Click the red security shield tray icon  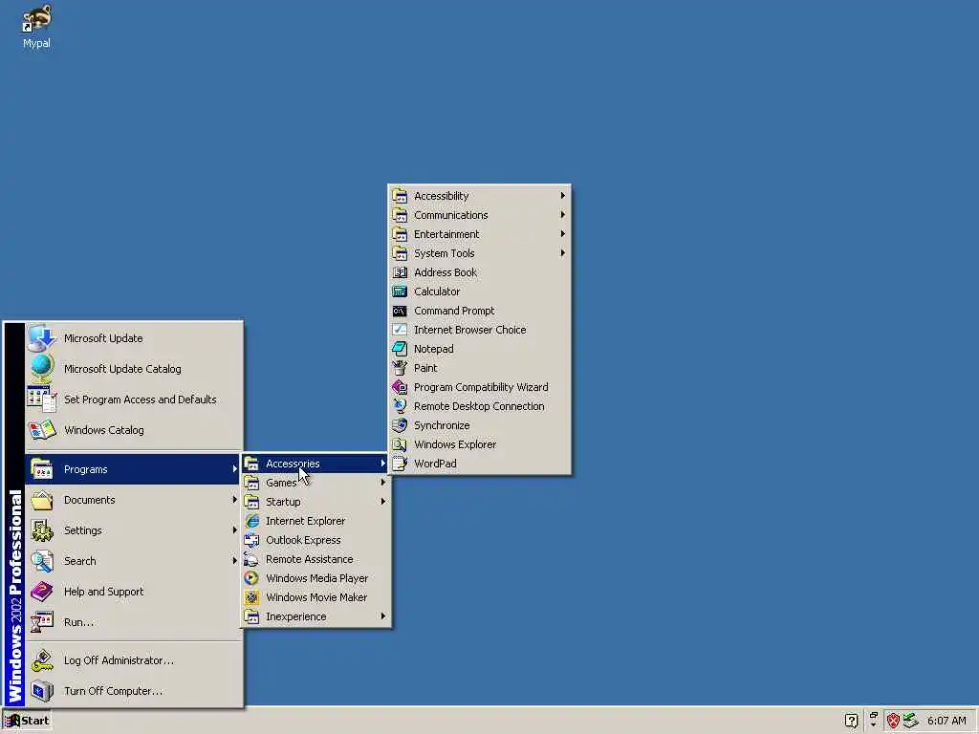pos(893,721)
